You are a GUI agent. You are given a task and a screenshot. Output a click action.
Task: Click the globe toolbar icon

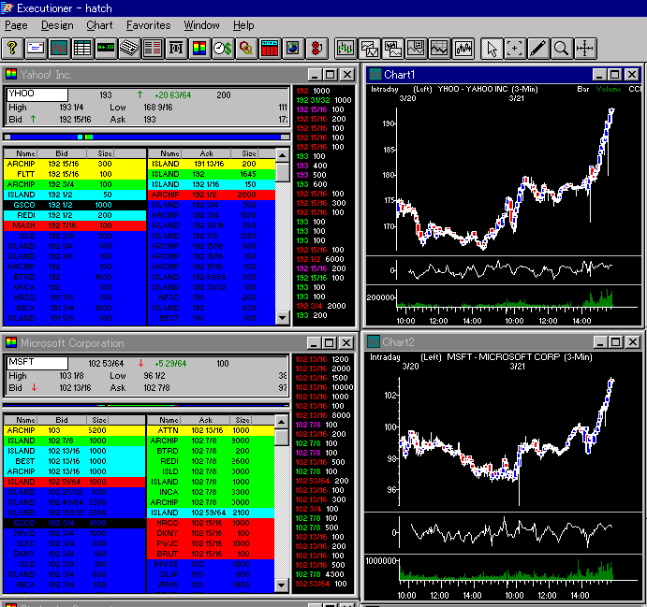pos(293,49)
